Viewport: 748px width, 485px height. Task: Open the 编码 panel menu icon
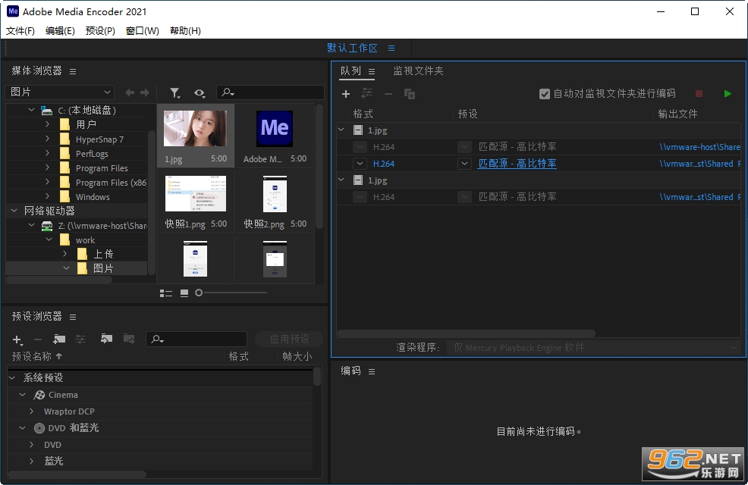[x=372, y=371]
